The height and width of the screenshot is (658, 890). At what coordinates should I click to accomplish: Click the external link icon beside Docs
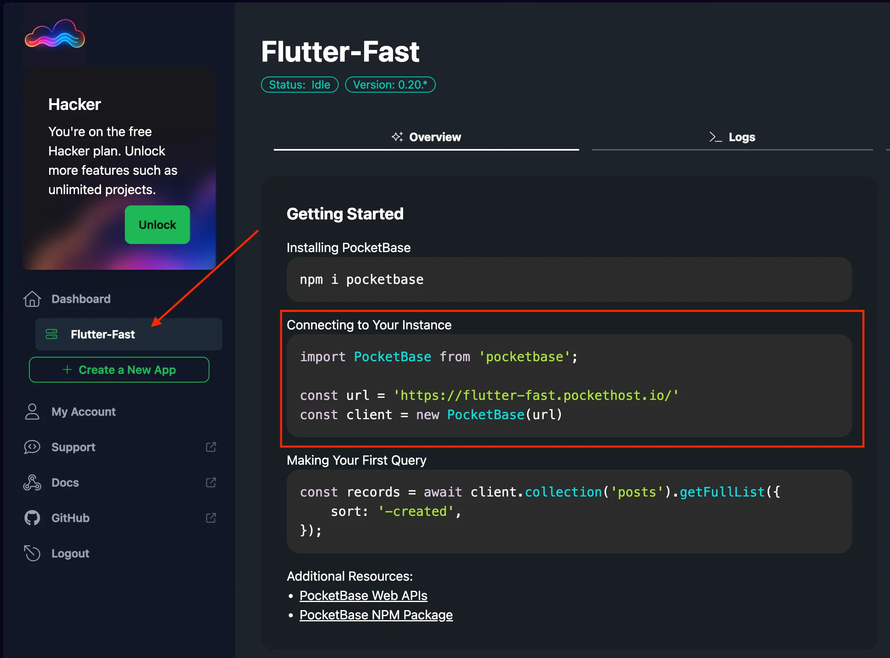click(x=211, y=482)
